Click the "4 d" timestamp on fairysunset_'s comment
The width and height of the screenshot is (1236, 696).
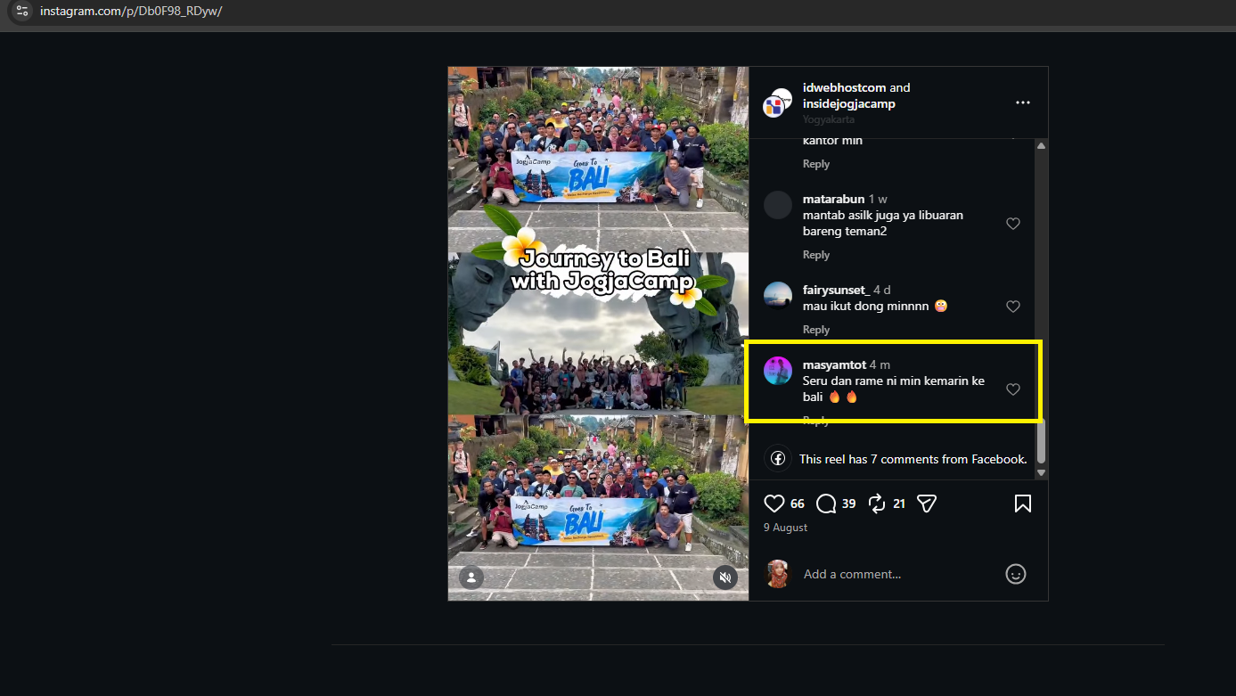point(882,290)
